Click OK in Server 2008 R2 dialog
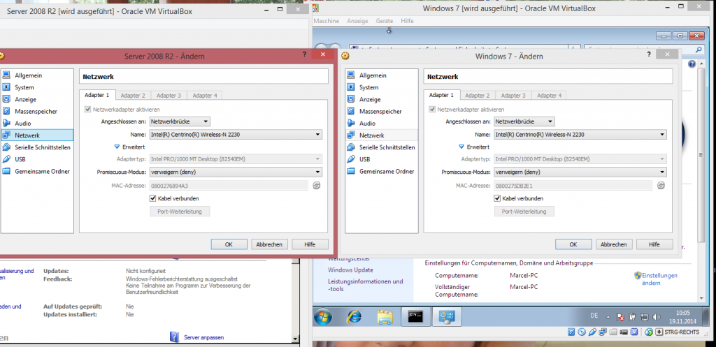716x347 pixels. pos(229,244)
